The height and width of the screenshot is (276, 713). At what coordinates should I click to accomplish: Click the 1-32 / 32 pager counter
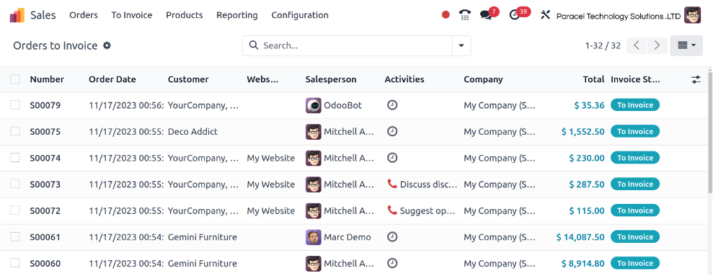point(603,45)
